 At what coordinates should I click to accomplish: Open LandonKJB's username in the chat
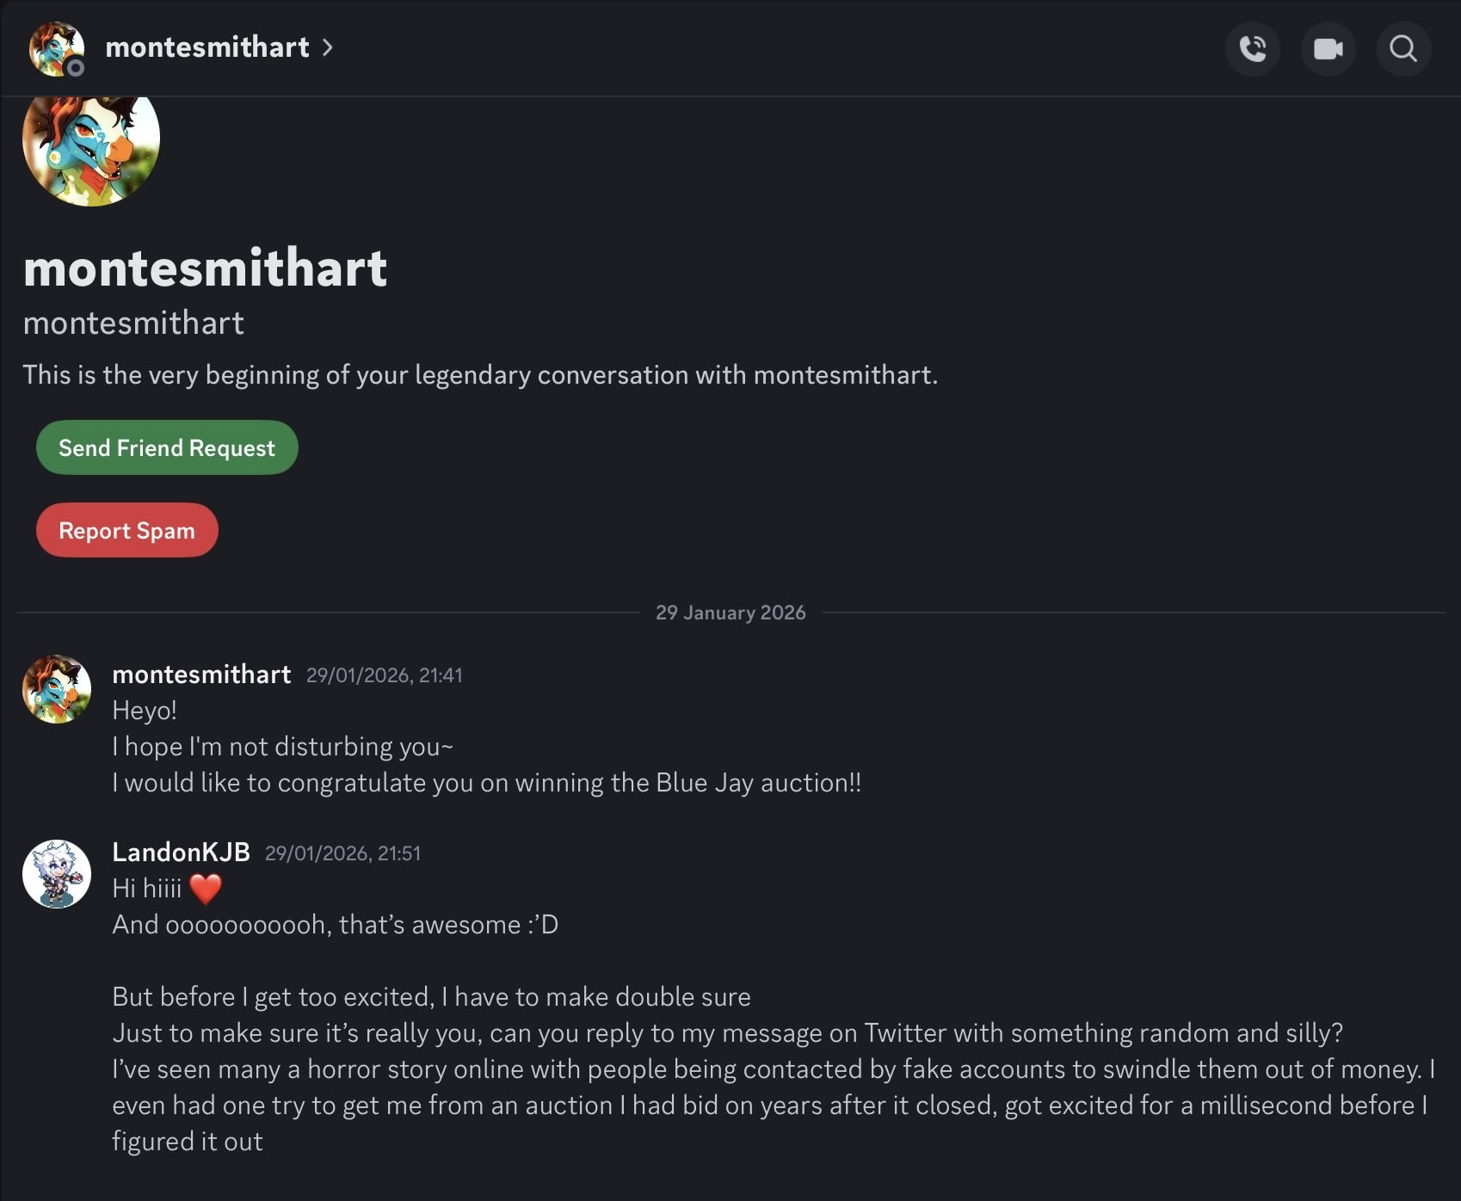click(x=181, y=853)
